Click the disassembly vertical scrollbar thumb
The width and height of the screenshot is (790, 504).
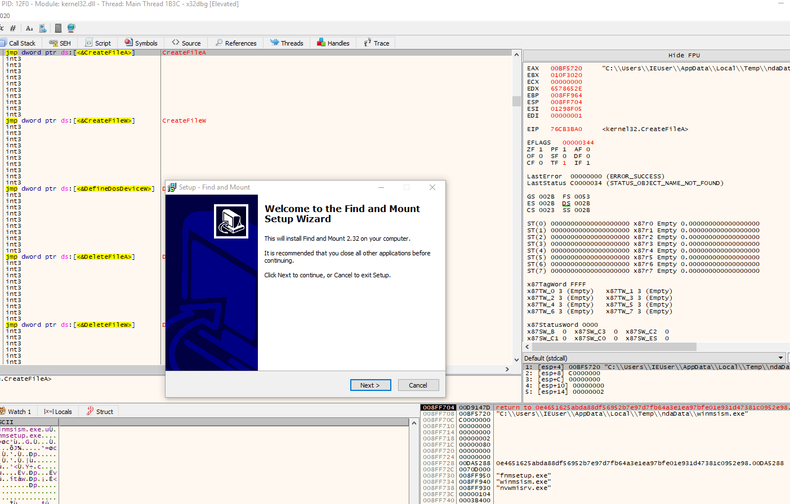coord(516,101)
